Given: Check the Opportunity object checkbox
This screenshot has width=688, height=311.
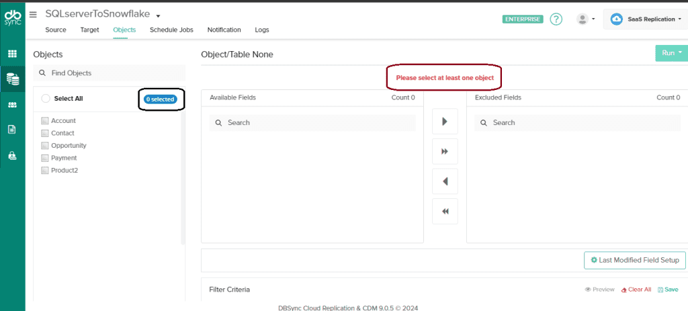Looking at the screenshot, I should tap(45, 146).
